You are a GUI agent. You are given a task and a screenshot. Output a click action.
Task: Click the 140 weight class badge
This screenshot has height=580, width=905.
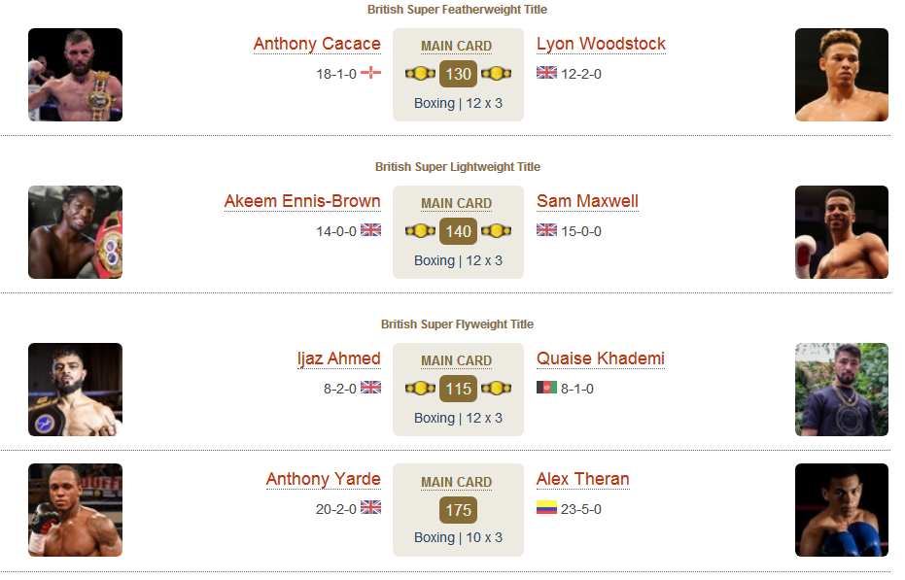(458, 231)
